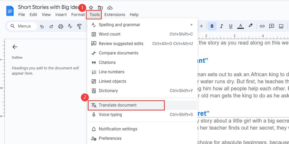Click the Outline heading label
This screenshot has width=289, height=144.
tap(17, 58)
